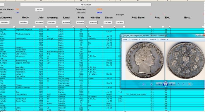Sort by Datum using its sortieren button

[x=108, y=22]
